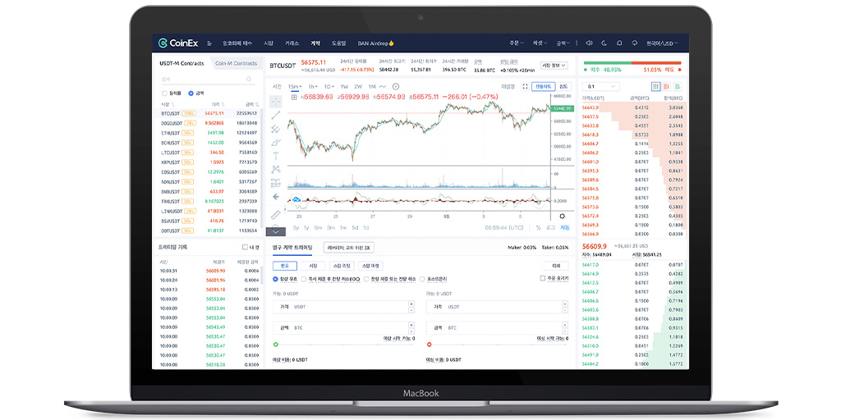Click the red sell amount slider handle

tap(429, 345)
